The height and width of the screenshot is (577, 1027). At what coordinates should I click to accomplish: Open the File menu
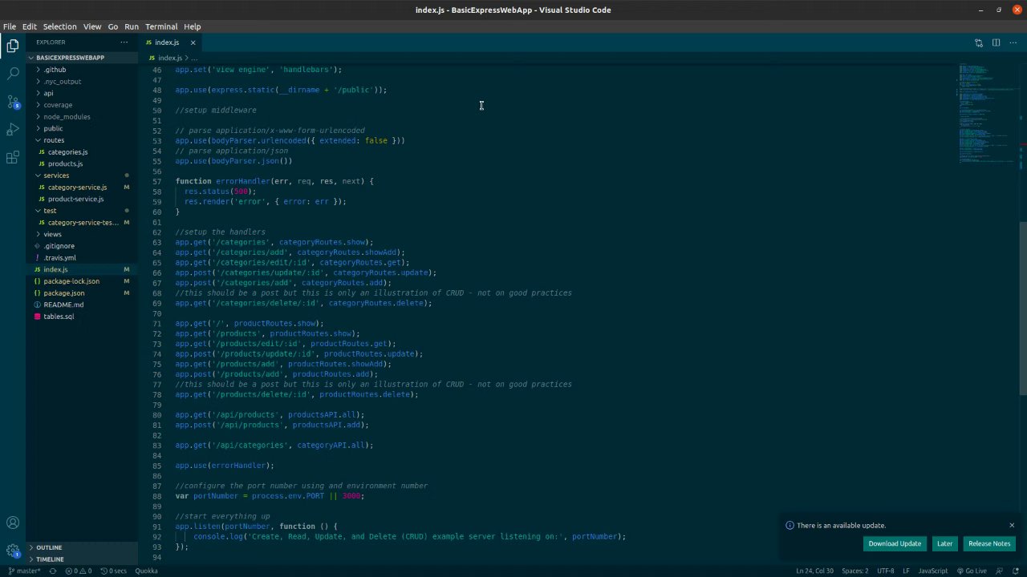tap(10, 26)
